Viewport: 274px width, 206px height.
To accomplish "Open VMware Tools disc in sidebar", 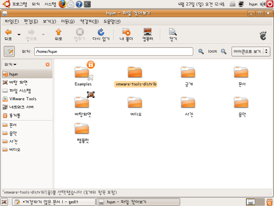I will coord(27,99).
